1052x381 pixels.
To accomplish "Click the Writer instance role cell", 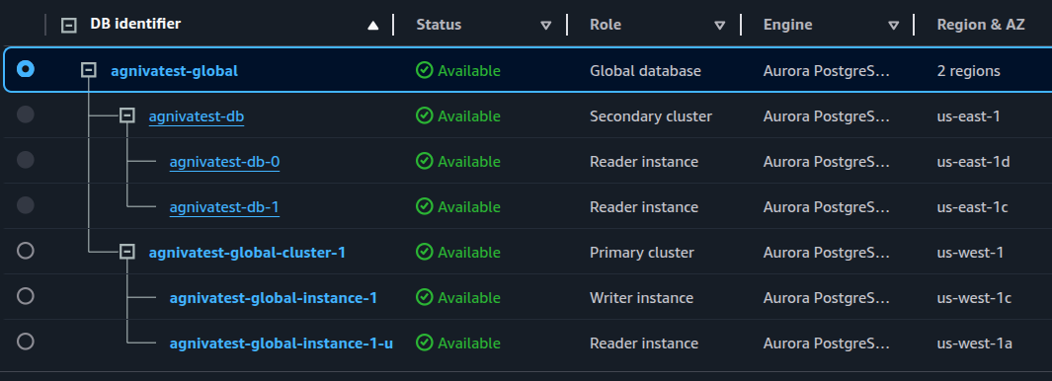I will coord(641,298).
